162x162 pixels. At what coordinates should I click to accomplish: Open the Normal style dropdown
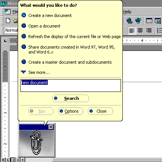(11, 30)
